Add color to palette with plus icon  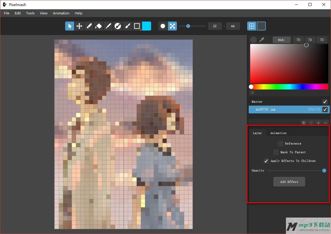253,92
